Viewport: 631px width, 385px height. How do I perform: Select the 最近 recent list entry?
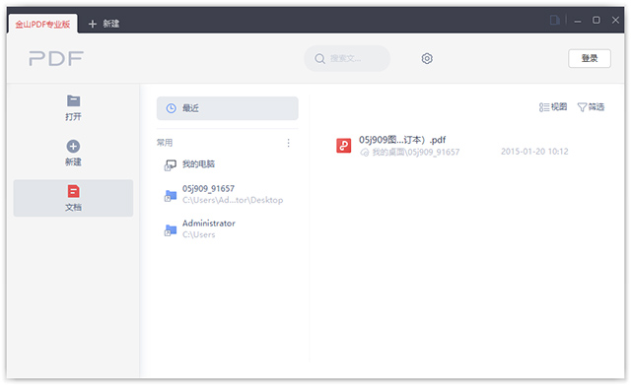(228, 108)
